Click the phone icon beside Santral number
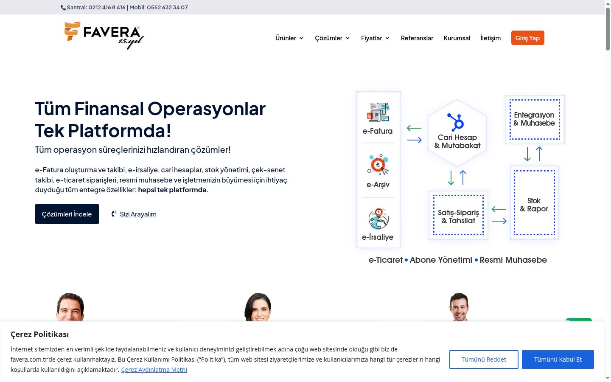Screen dimensions: 611x382 (63, 8)
